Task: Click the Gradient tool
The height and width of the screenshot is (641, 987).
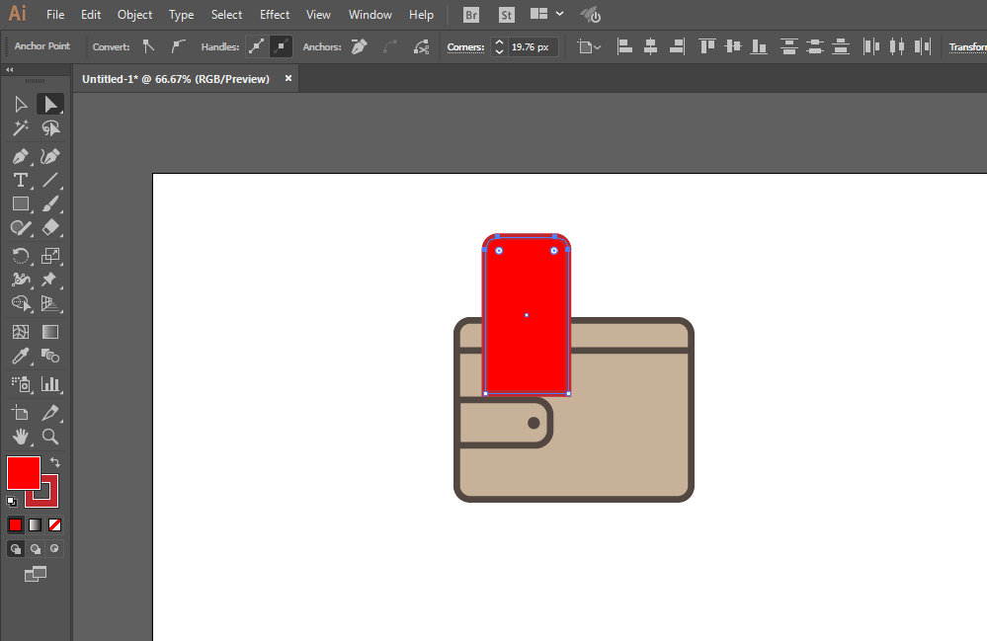Action: click(x=50, y=332)
